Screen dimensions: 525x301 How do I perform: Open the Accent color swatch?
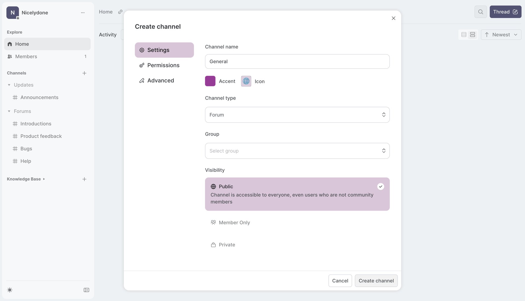[x=210, y=81]
